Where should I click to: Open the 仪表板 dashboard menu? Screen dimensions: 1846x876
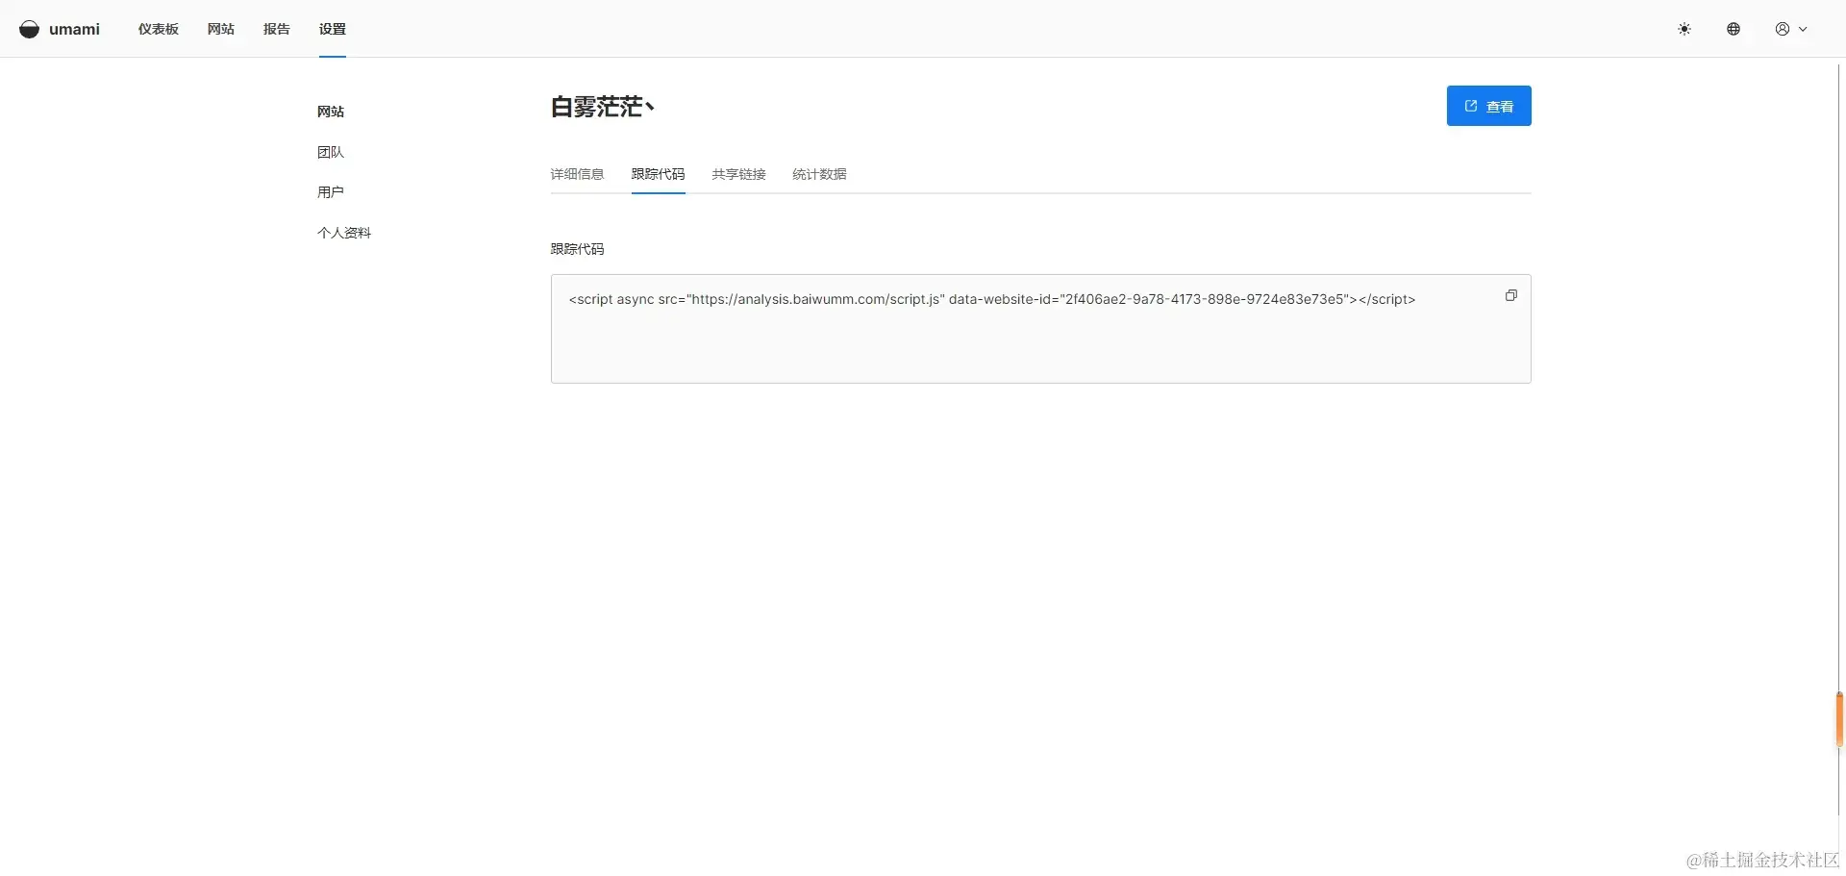(x=159, y=29)
